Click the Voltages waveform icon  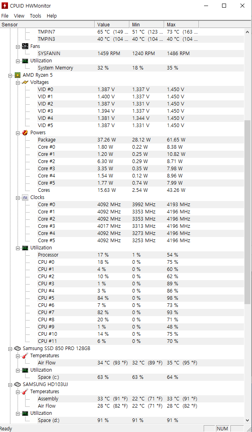click(26, 82)
